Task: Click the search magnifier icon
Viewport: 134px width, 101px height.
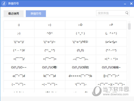Action: click(127, 13)
